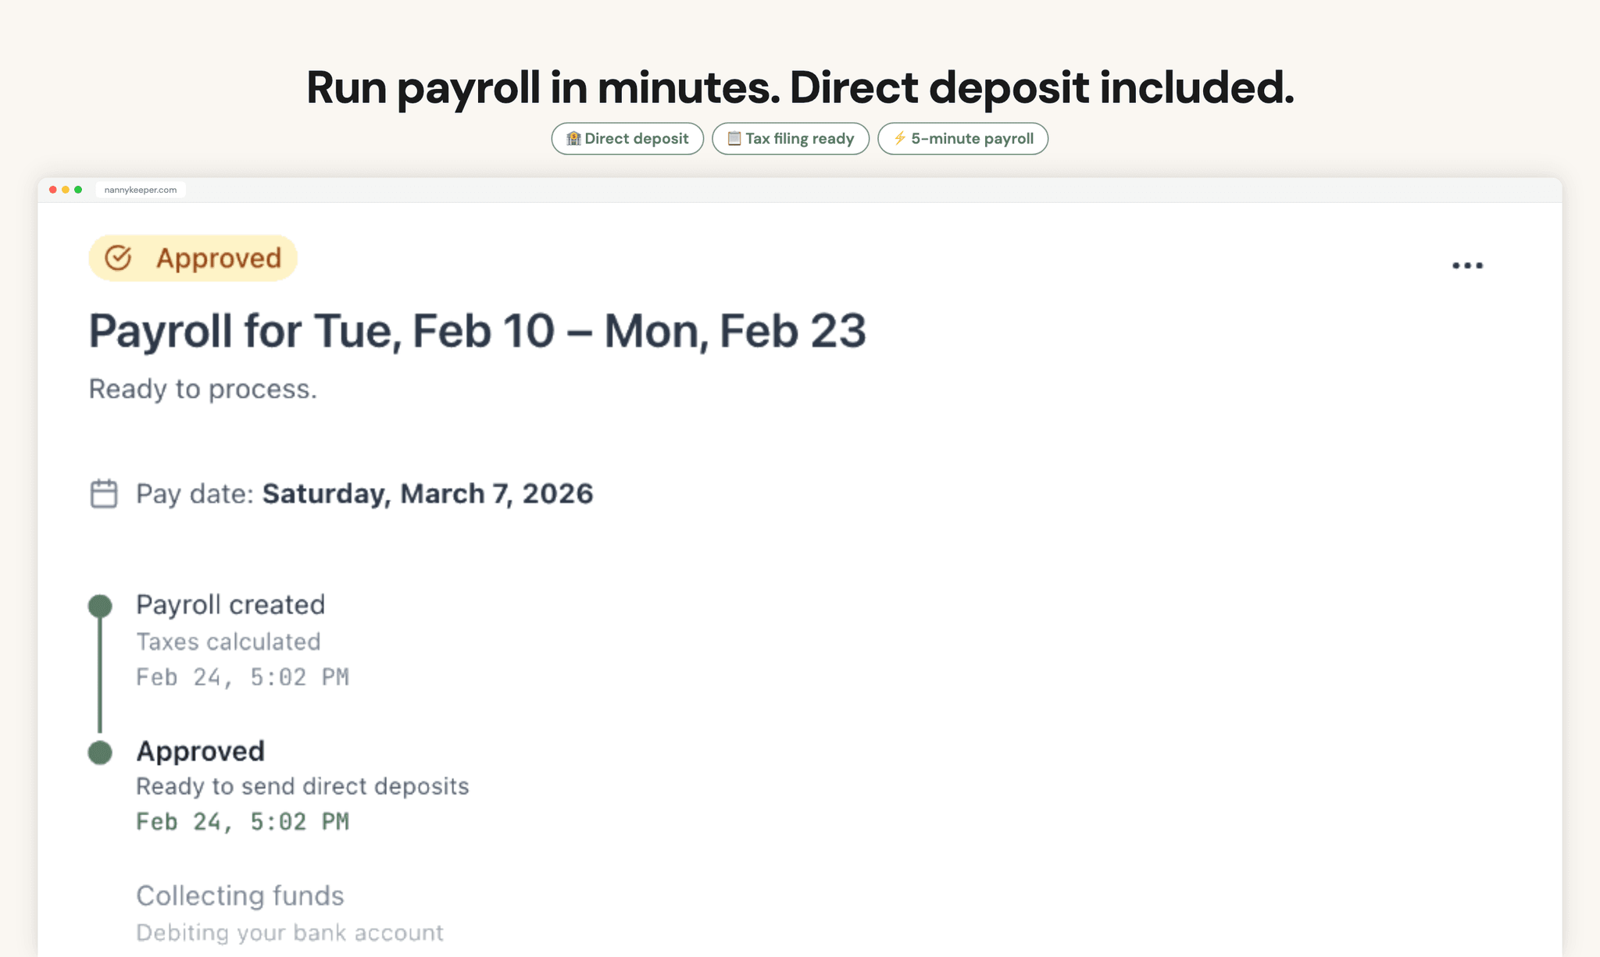
Task: Click the Tax filing ready pill
Action: (791, 138)
